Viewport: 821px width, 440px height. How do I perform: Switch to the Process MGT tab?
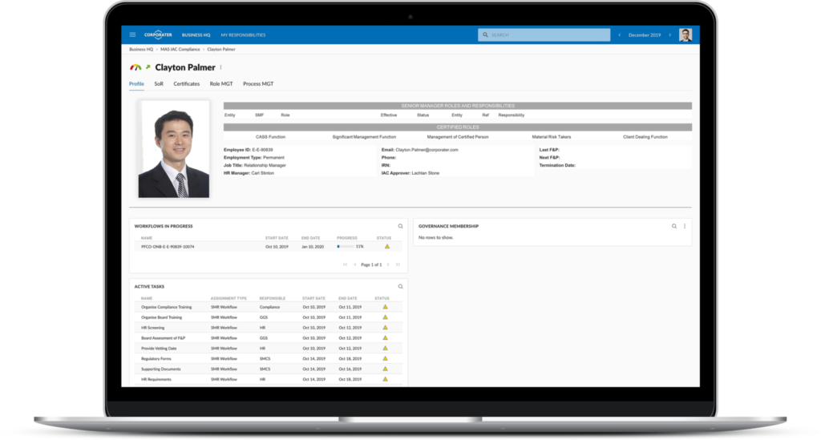[258, 83]
